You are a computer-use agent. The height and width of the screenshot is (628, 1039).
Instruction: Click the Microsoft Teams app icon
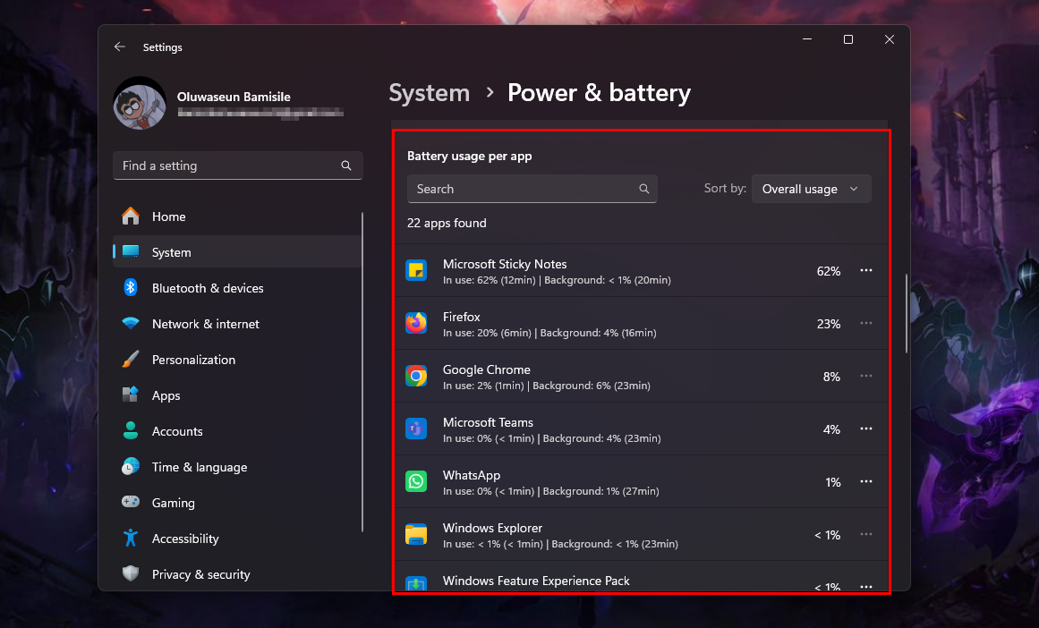[x=416, y=429]
